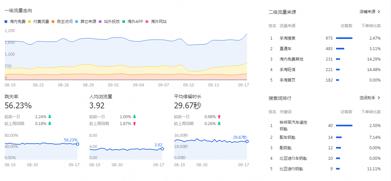The width and height of the screenshot is (391, 181).
Task: Click the 跳失率 end-point marker 56.23%
Action: (x=78, y=144)
